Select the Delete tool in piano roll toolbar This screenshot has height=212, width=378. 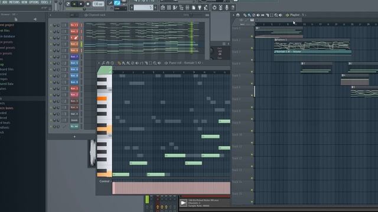click(132, 63)
